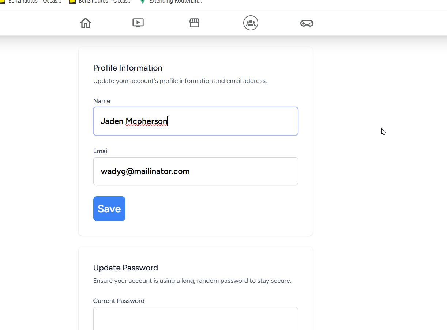Click the Current Password label
This screenshot has width=447, height=330.
pos(119,301)
